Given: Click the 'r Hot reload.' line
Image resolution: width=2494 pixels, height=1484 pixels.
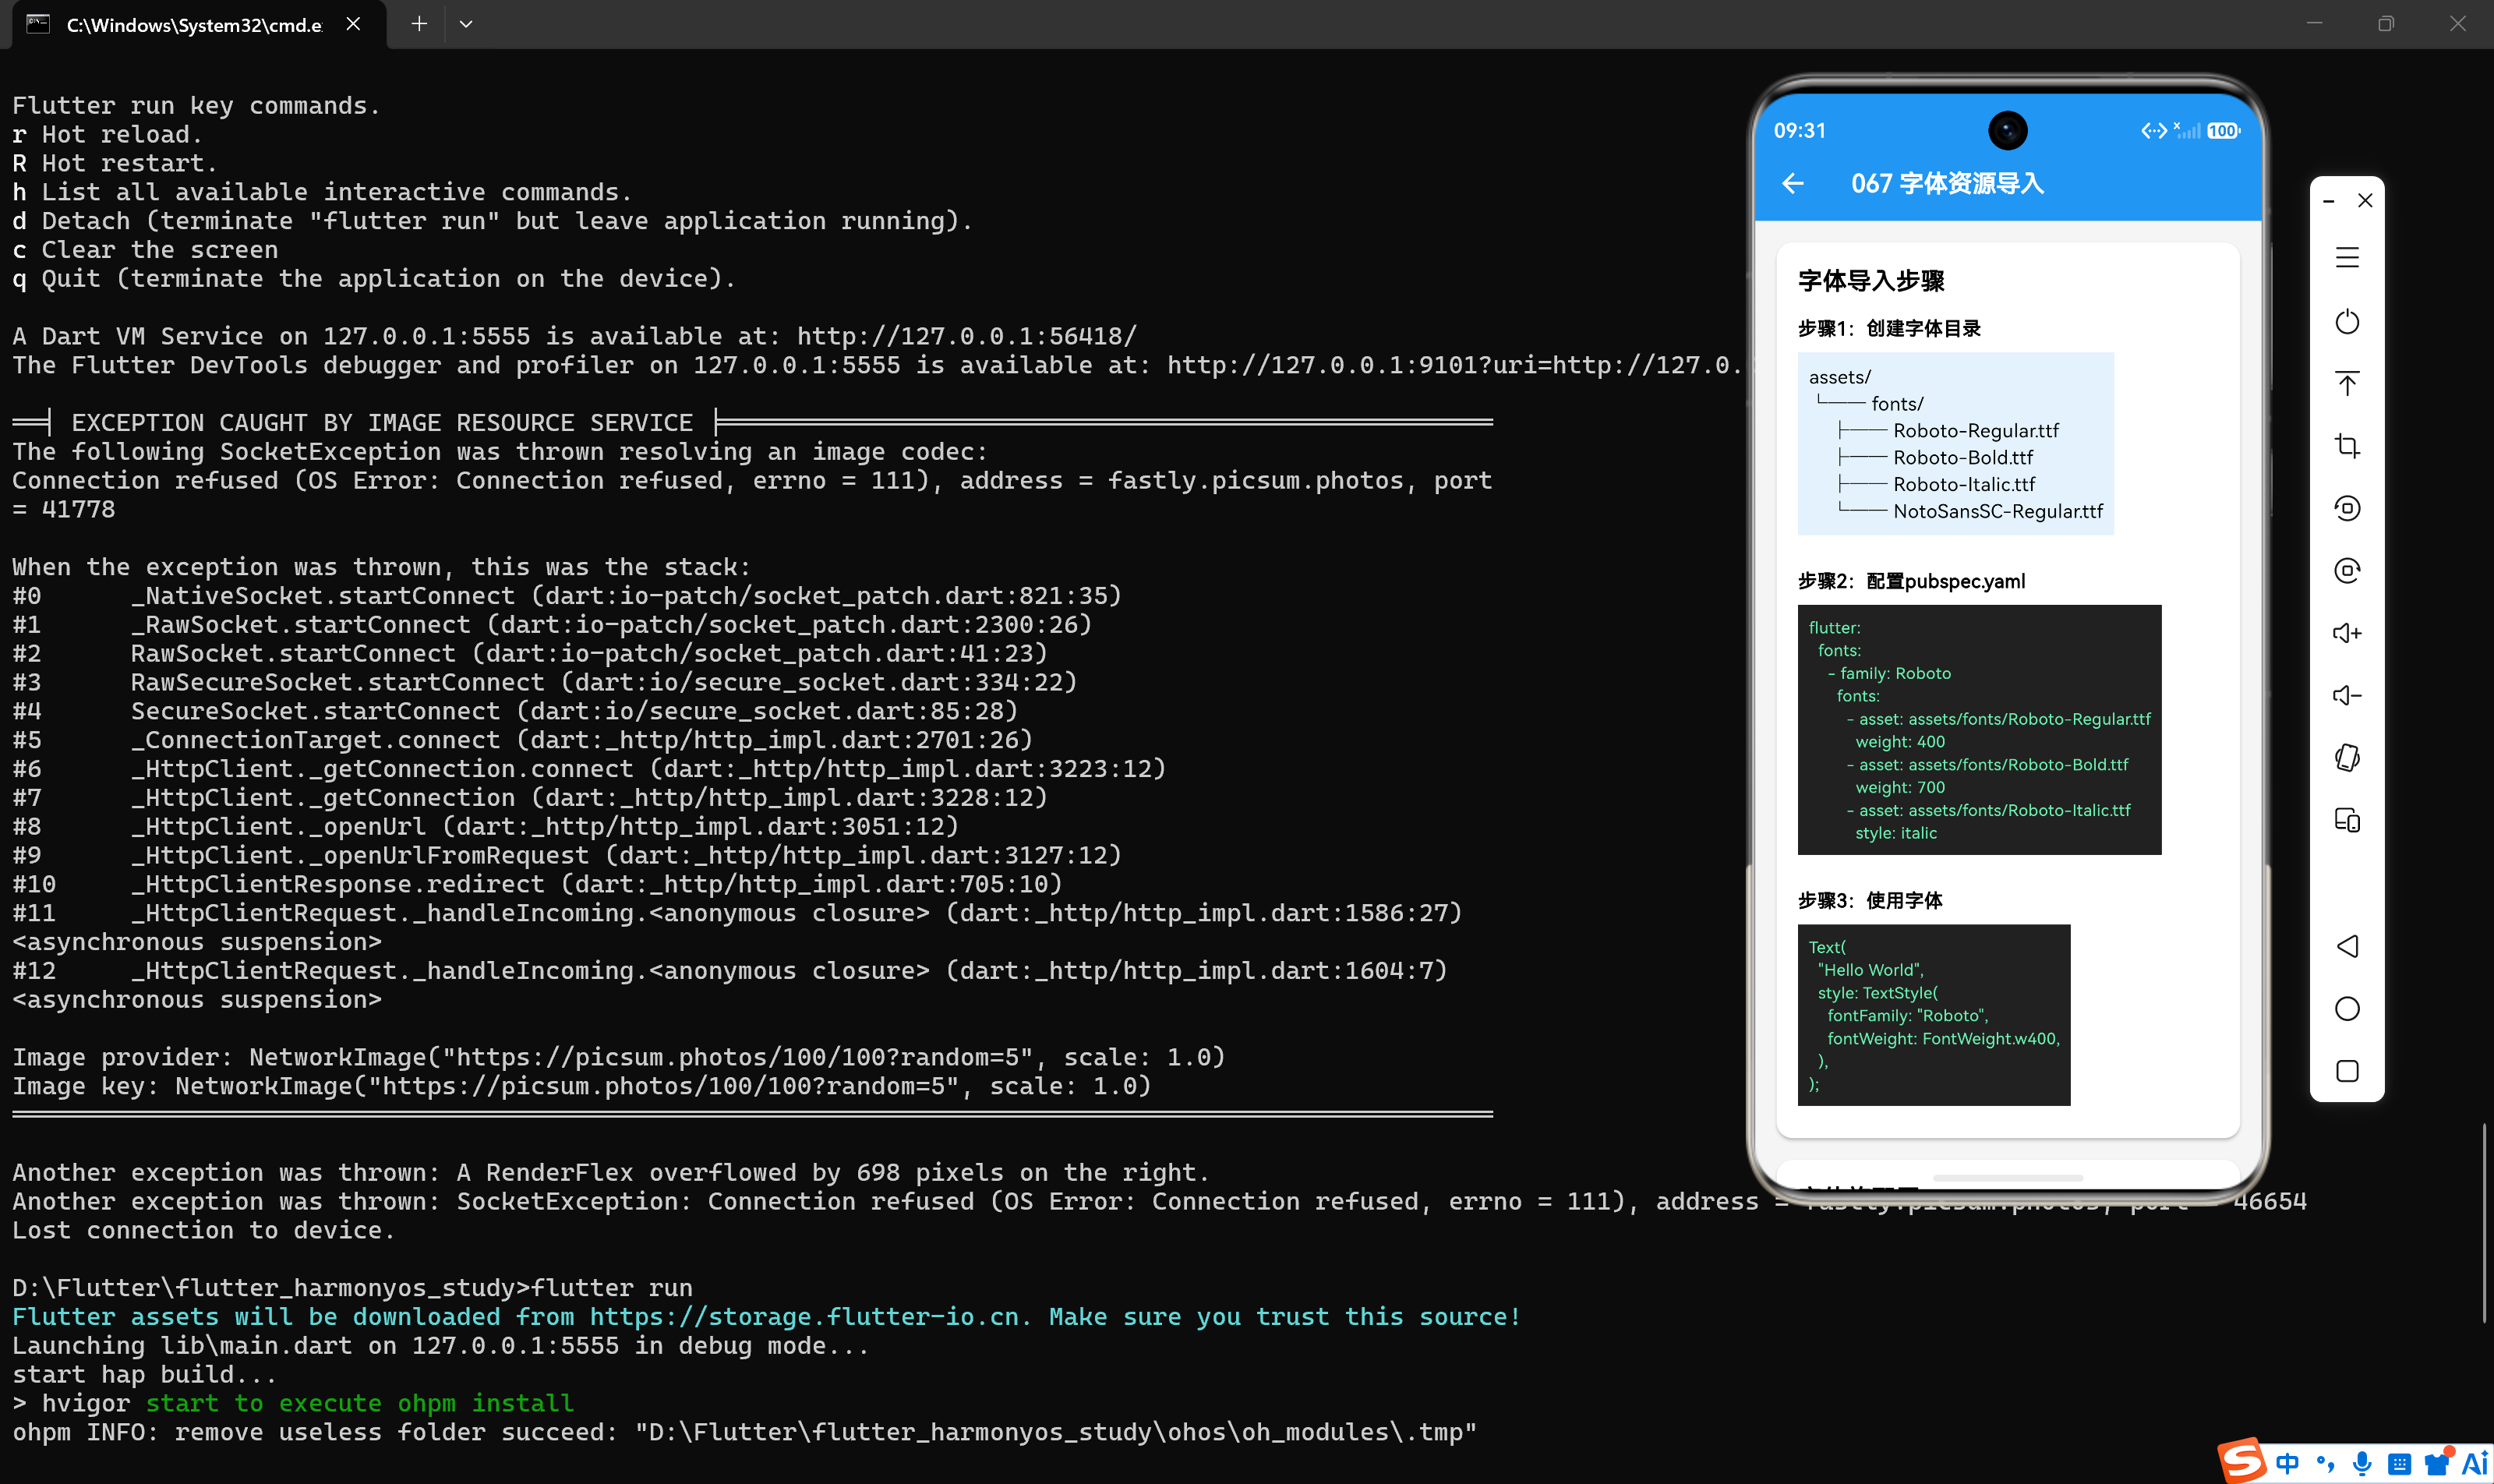Looking at the screenshot, I should [x=107, y=134].
